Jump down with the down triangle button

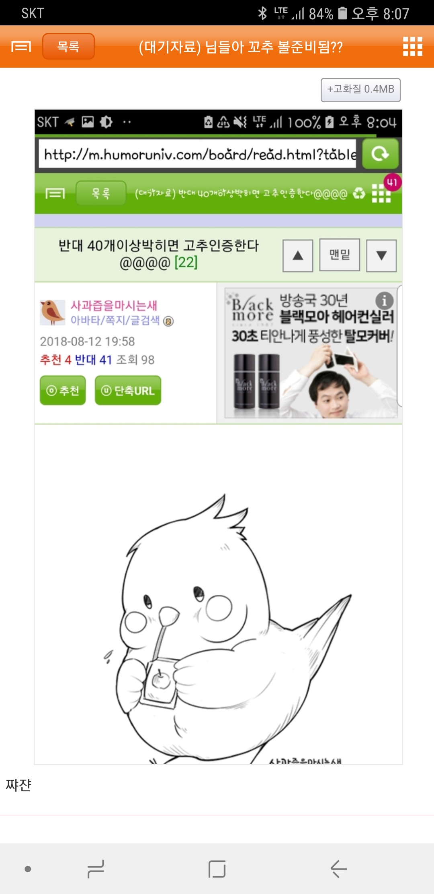pos(381,256)
